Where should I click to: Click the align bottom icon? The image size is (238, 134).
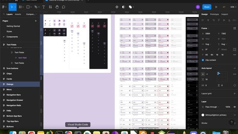click(x=229, y=20)
